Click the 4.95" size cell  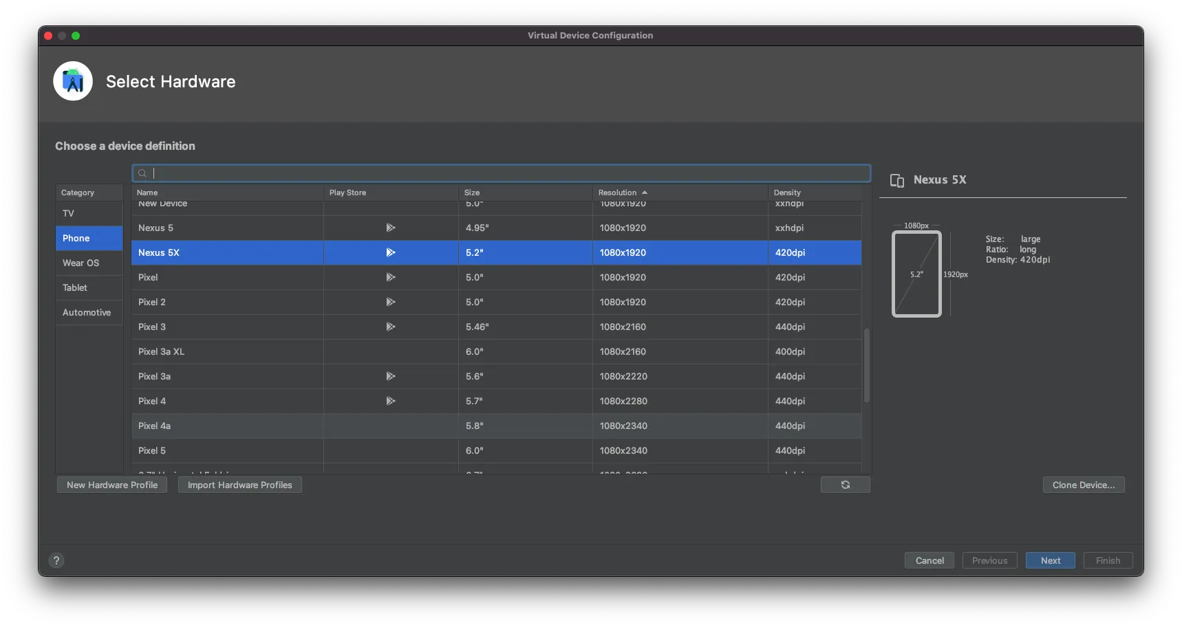pyautogui.click(x=526, y=228)
